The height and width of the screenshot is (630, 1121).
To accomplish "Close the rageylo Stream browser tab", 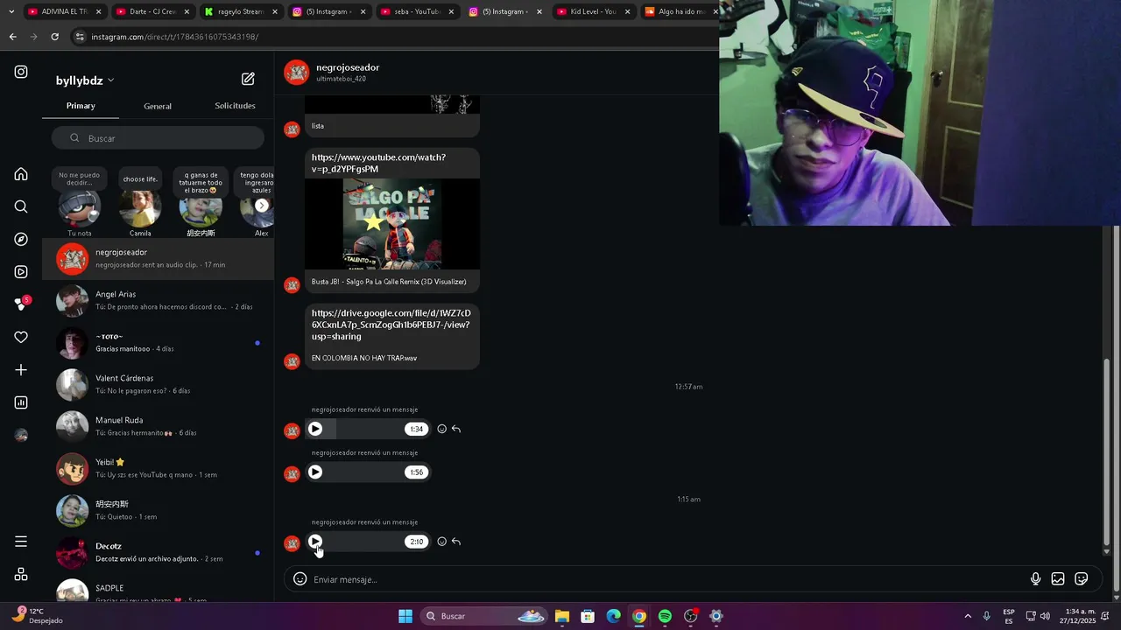I will pyautogui.click(x=275, y=11).
